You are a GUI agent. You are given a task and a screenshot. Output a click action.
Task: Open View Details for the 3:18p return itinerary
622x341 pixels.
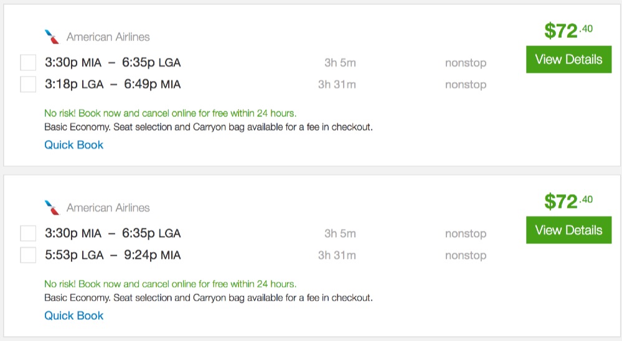[568, 60]
